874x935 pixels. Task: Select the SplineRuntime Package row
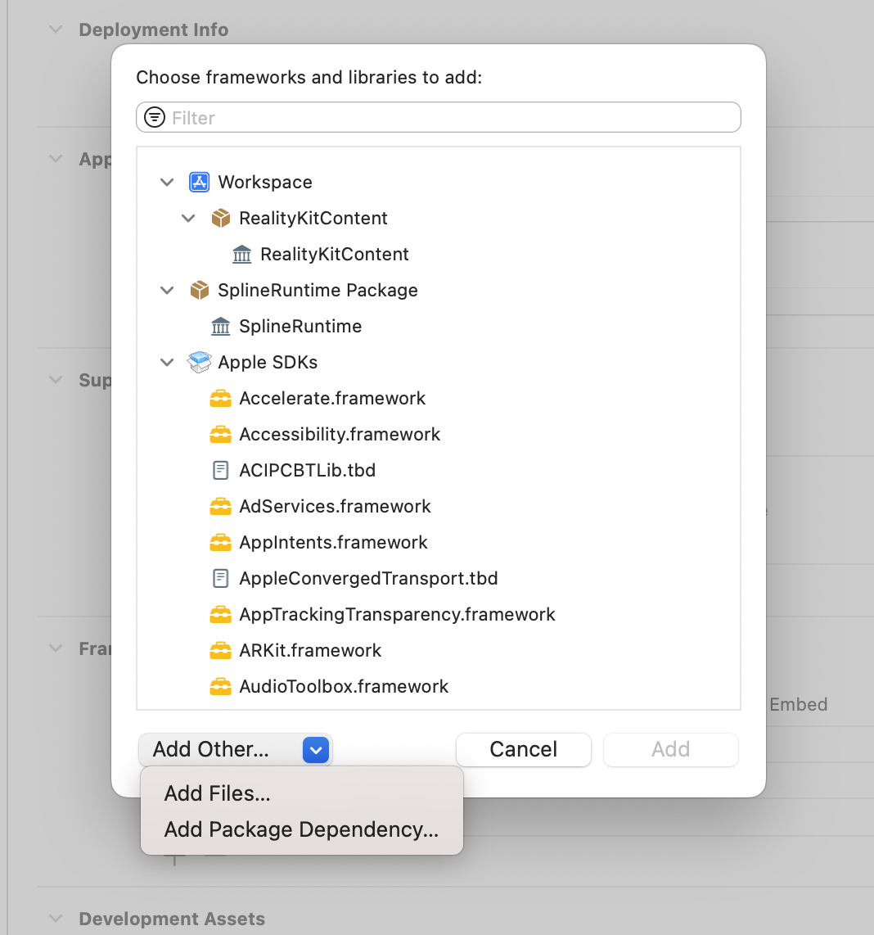438,291
